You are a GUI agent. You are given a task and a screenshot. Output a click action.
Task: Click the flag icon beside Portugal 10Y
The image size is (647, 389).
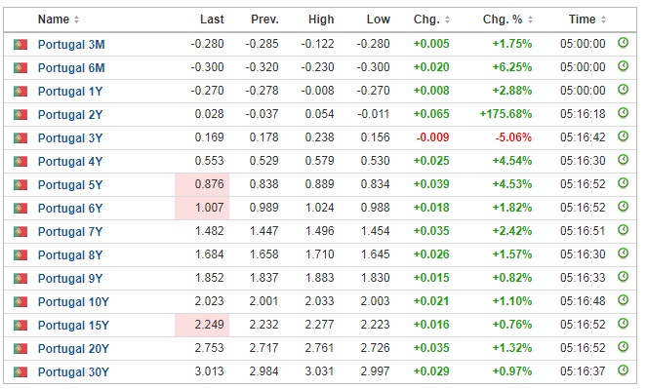point(20,301)
